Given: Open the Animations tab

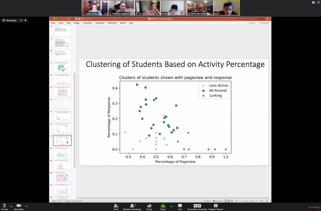Looking at the screenshot, I should point(100,23).
